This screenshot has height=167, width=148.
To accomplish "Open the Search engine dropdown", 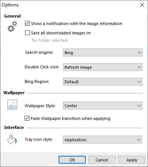I will [x=103, y=53].
